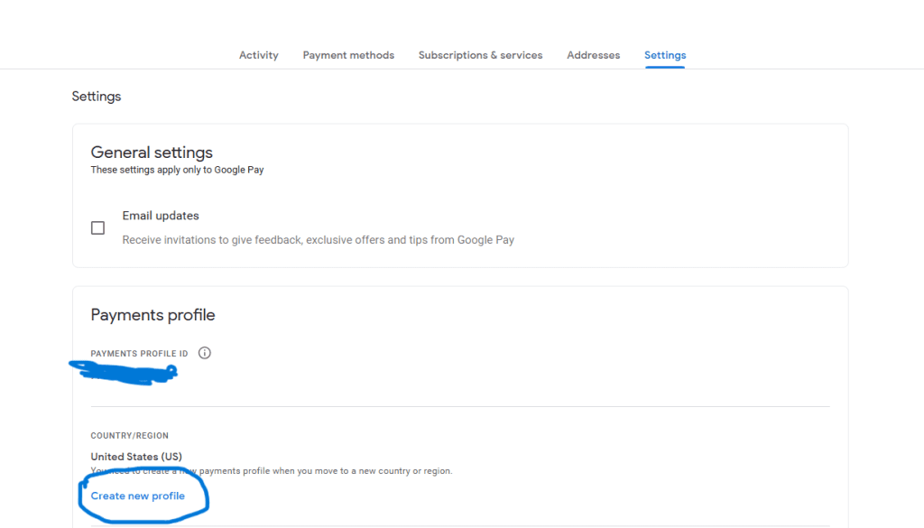
Task: Select the Settings tab
Action: coord(665,55)
